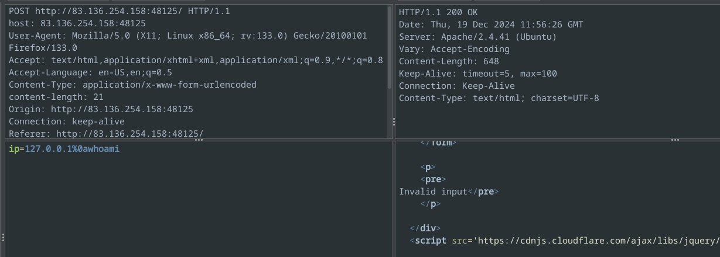720x257 pixels.
Task: Click the Date response header line
Action: [x=491, y=25]
